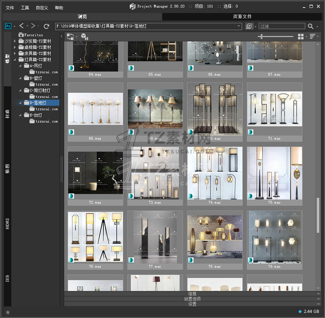Expand the 沙发篇-TZ素材 folder

tap(15, 41)
